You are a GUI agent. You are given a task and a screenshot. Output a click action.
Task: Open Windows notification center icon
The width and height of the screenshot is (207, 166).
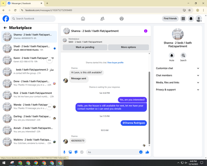[202, 163]
